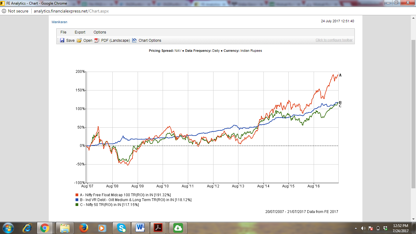Click the Aug '10 x-axis label
The height and width of the screenshot is (234, 416).
coord(163,186)
